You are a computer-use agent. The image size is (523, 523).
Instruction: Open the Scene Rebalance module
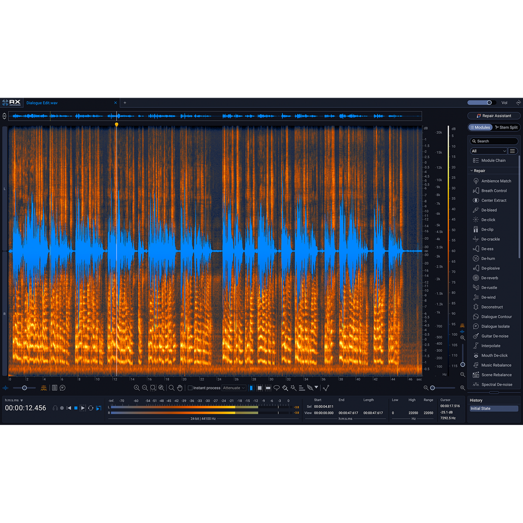[493, 375]
